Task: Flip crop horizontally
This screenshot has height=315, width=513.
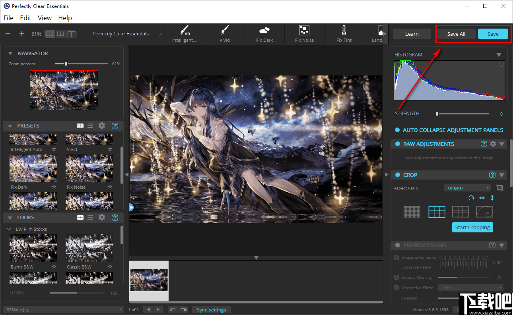Action: coord(482,198)
